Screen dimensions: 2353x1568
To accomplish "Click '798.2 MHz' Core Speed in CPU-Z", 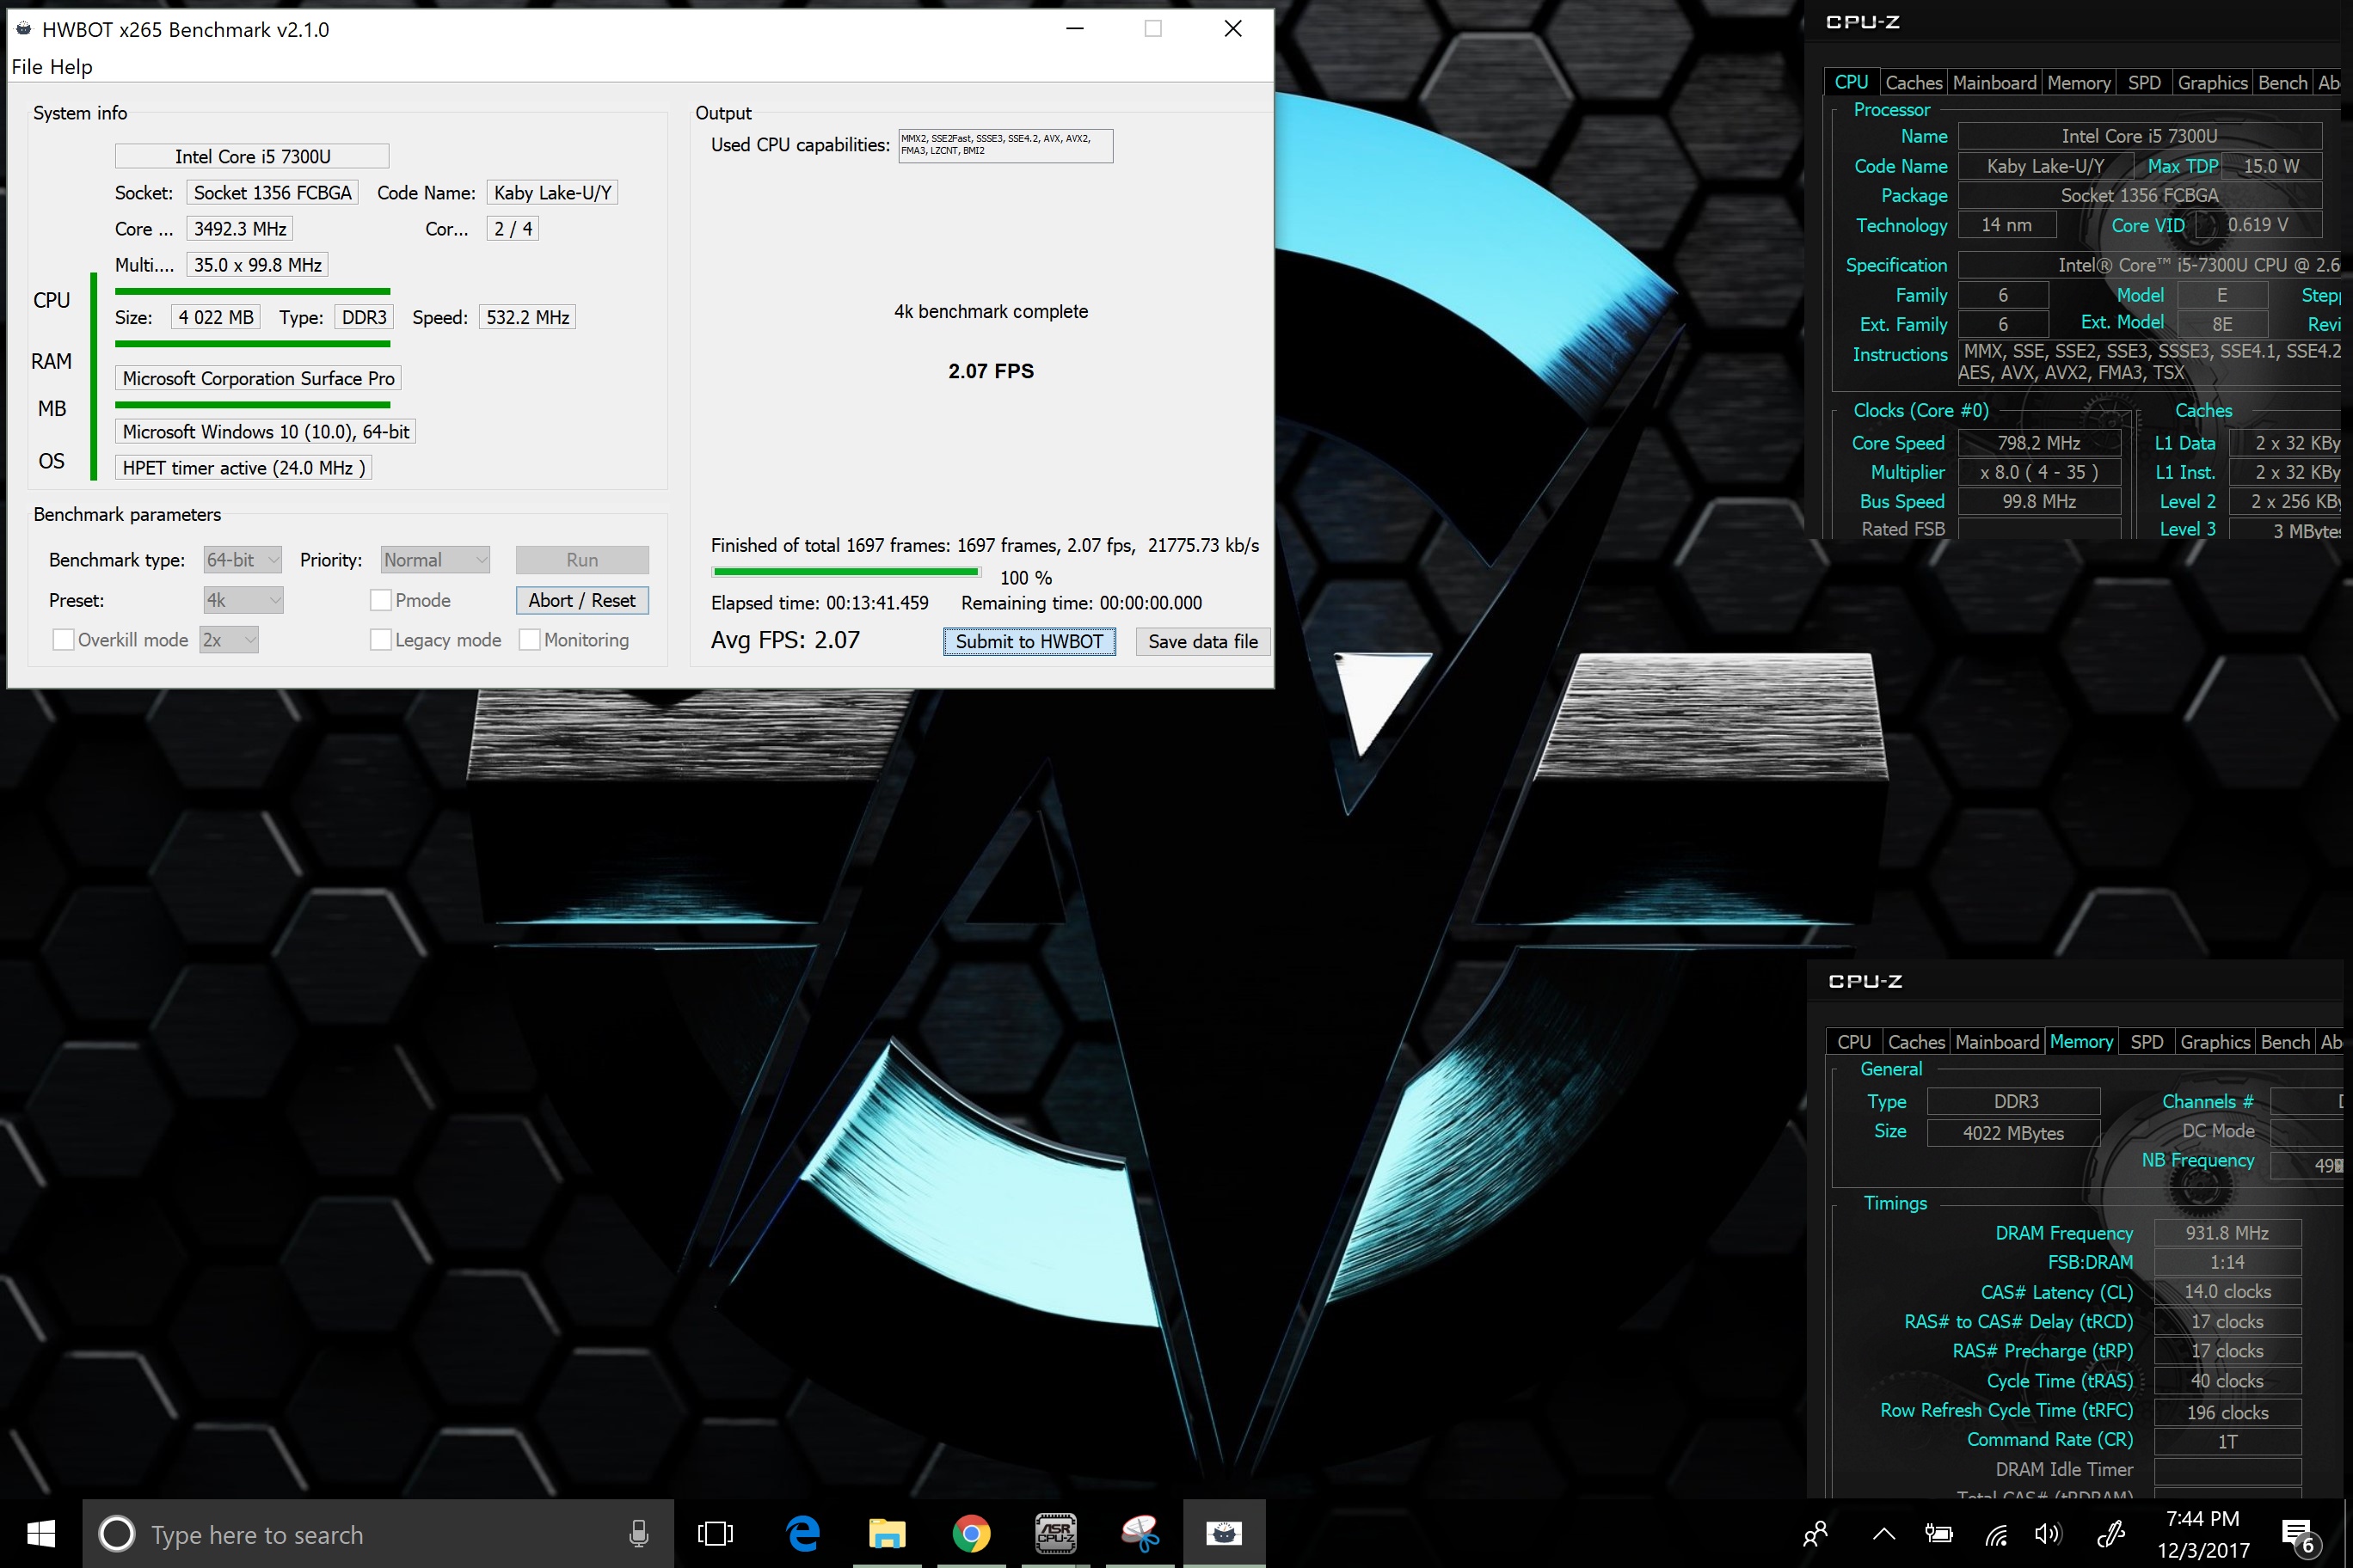I will click(x=2039, y=443).
